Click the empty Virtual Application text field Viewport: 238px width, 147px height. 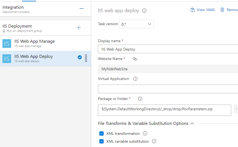click(x=168, y=89)
